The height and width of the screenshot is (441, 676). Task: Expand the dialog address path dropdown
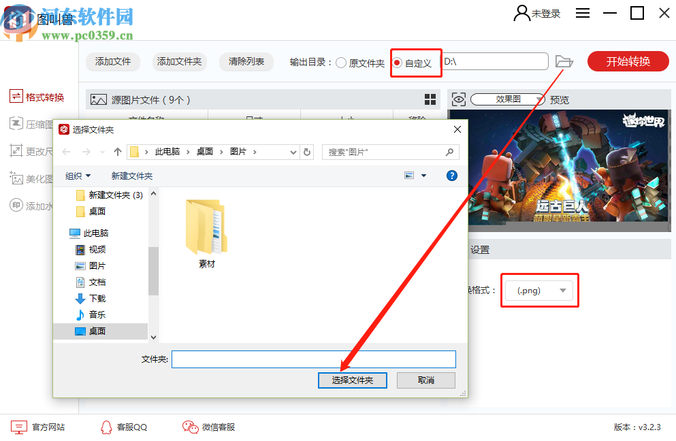coord(293,152)
